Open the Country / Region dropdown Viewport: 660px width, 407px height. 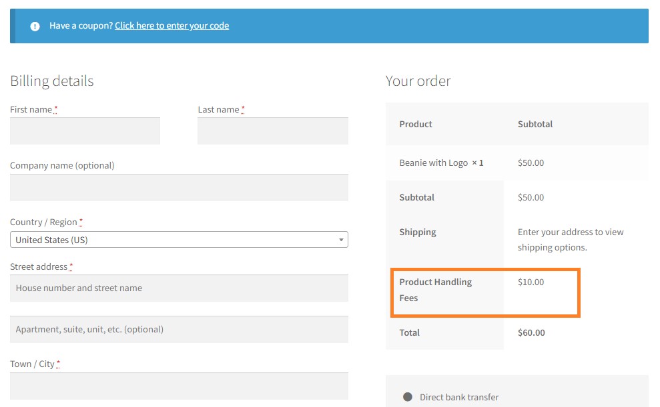pyautogui.click(x=179, y=240)
